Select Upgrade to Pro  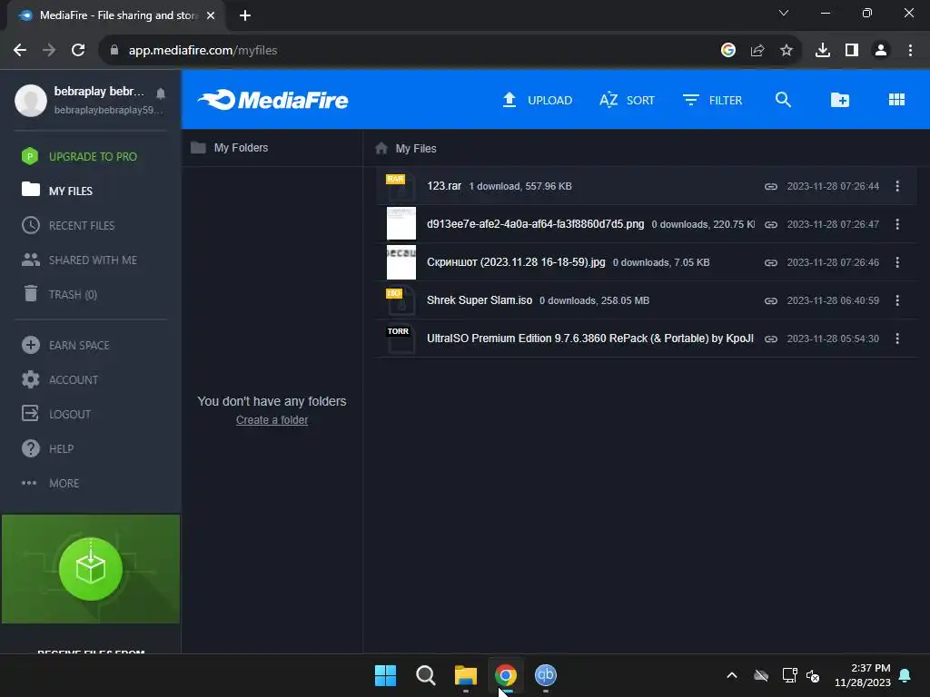tap(80, 156)
